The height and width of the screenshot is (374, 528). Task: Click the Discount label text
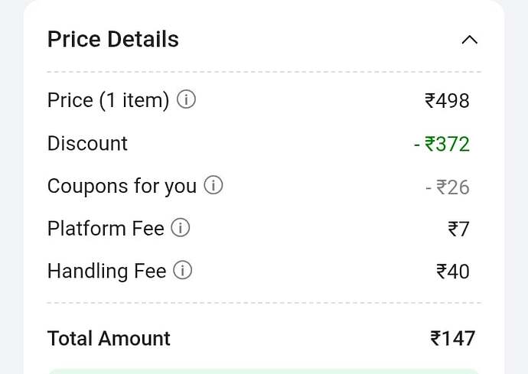click(87, 143)
